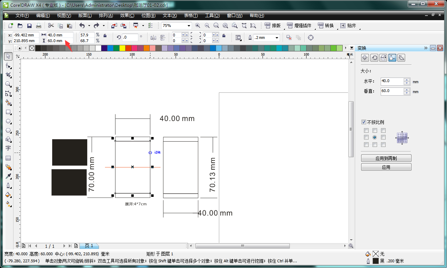Expand the color palette flyout arrow

click(x=352, y=48)
